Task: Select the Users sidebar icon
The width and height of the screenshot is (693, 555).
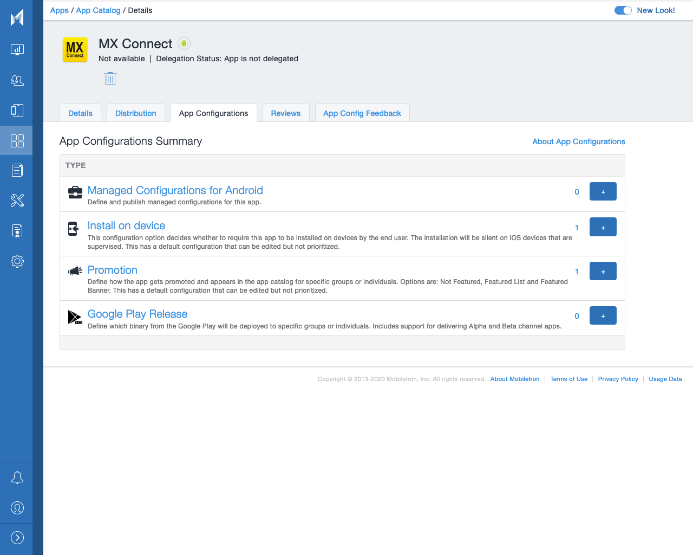Action: 17,80
